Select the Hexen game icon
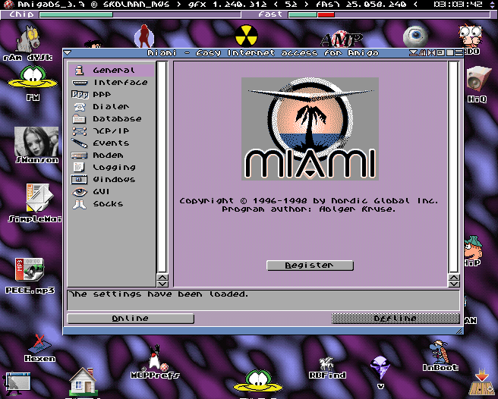Screen dimensions: 498x399 [x=39, y=348]
